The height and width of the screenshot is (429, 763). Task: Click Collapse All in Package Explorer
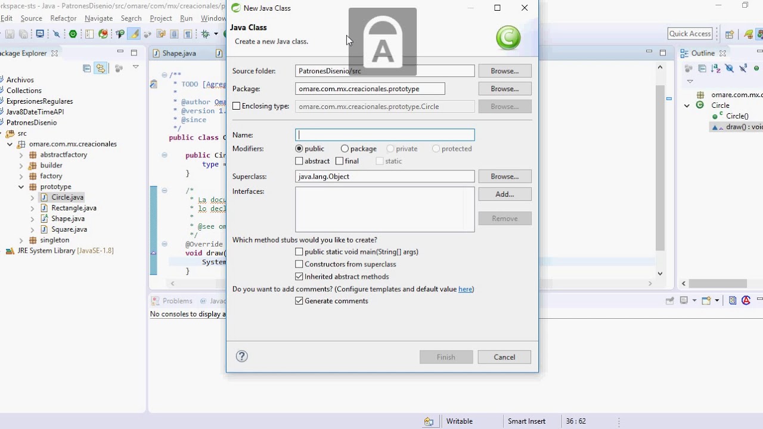87,68
